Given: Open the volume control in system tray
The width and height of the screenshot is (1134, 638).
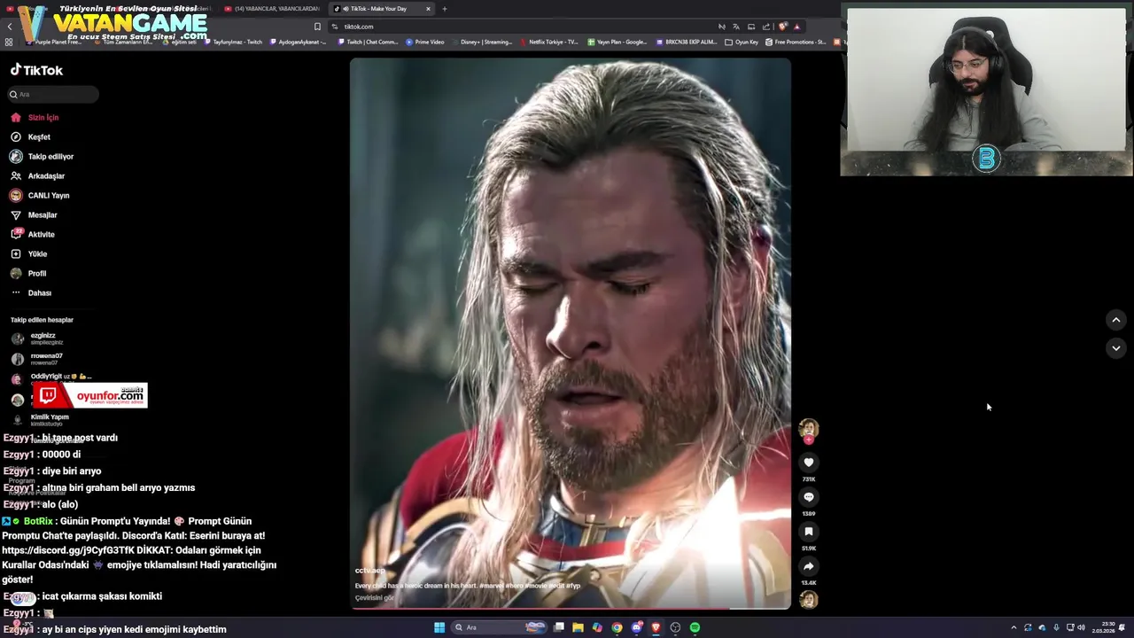Looking at the screenshot, I should 1081,627.
